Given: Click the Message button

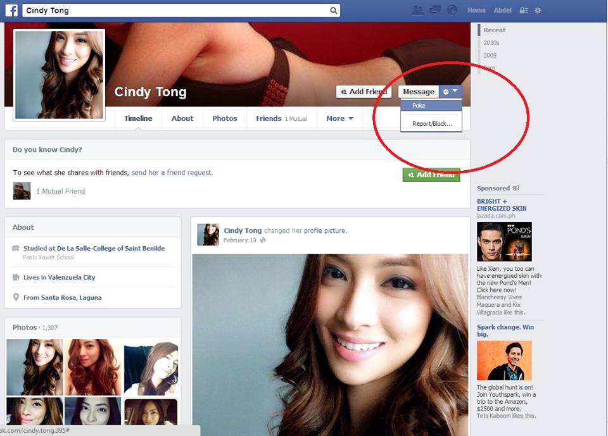Looking at the screenshot, I should click(419, 92).
